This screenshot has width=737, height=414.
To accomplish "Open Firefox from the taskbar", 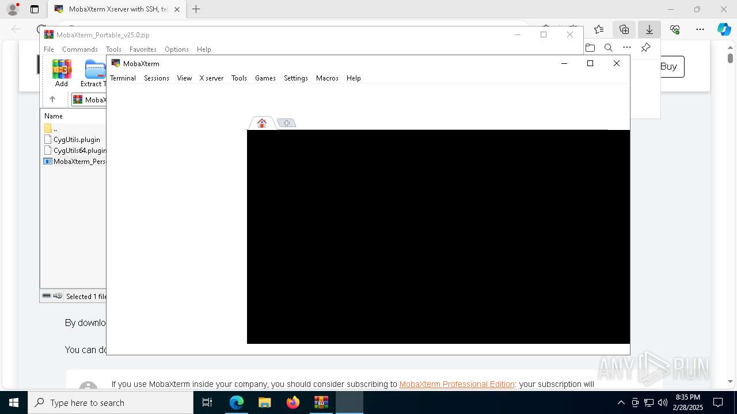I will (x=293, y=402).
